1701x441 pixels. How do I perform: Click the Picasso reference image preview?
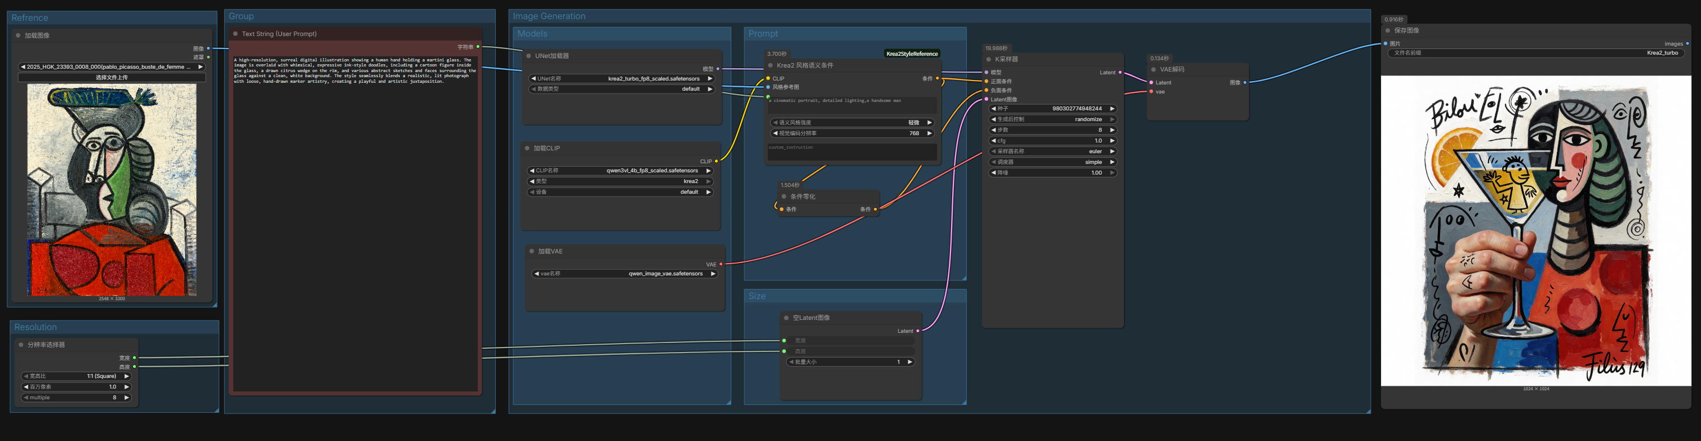[x=112, y=189]
